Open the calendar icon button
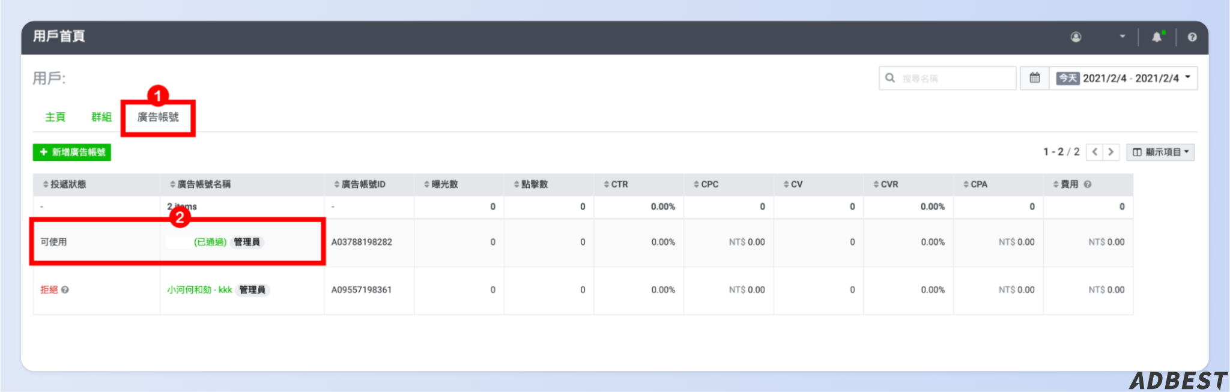The image size is (1230, 392). 1035,78
